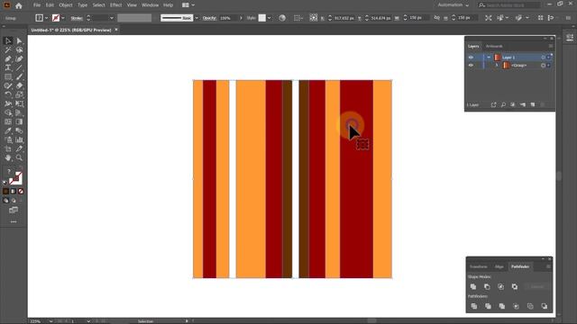Select the Pen tool

8,58
